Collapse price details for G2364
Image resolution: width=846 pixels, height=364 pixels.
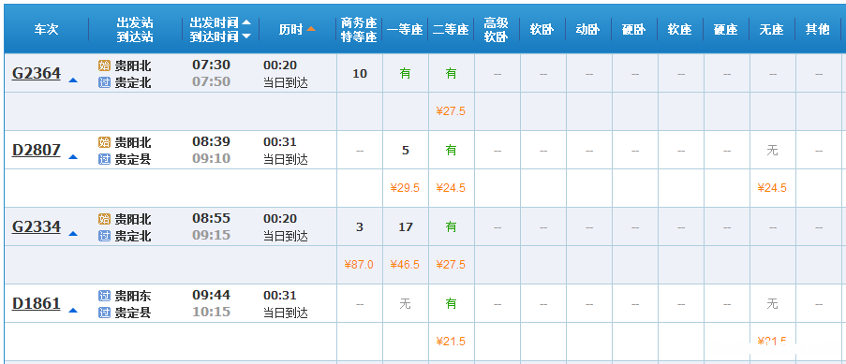(x=73, y=80)
